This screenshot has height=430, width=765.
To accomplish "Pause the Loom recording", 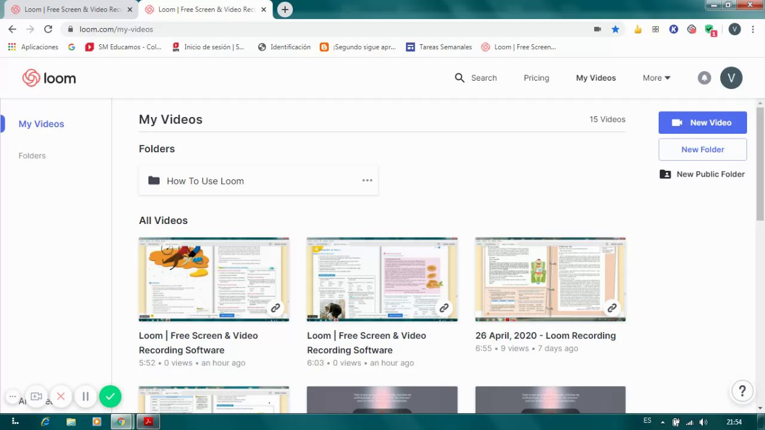I will (85, 397).
